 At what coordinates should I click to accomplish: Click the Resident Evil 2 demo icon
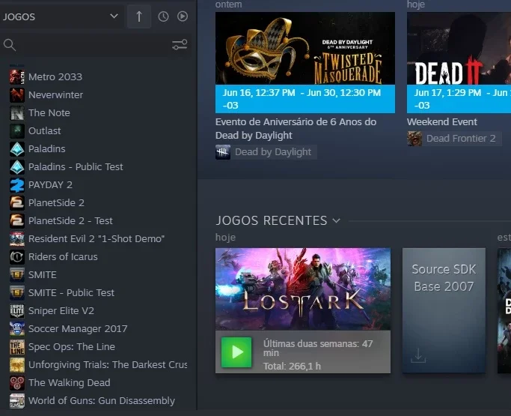17,238
